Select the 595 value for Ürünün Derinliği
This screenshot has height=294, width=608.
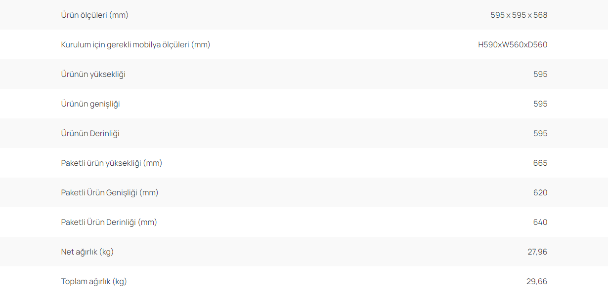click(x=540, y=134)
